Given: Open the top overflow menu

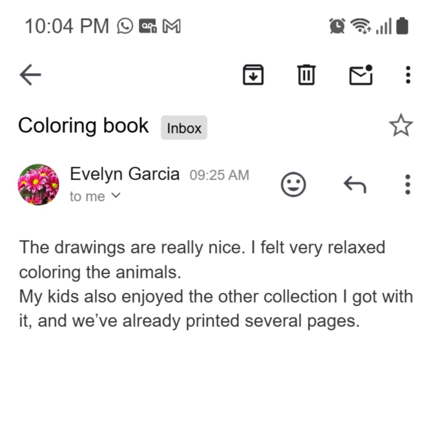Looking at the screenshot, I should (408, 75).
